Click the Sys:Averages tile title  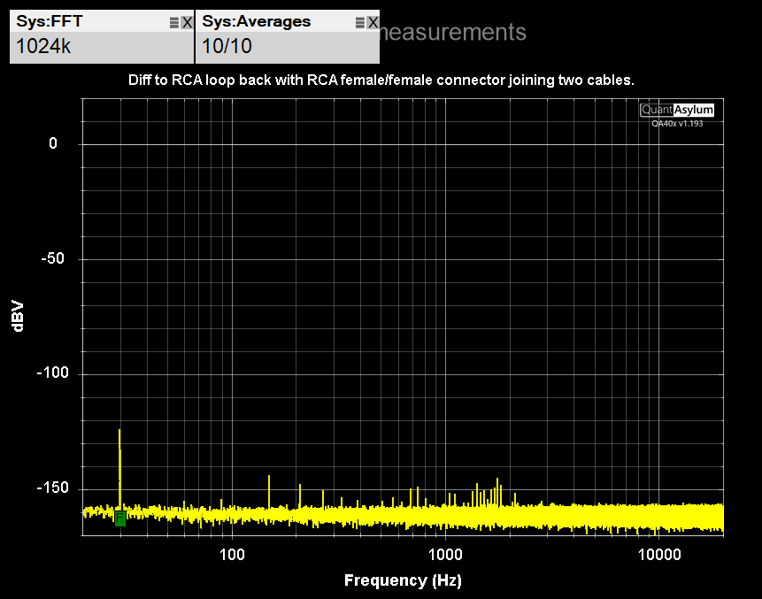256,21
